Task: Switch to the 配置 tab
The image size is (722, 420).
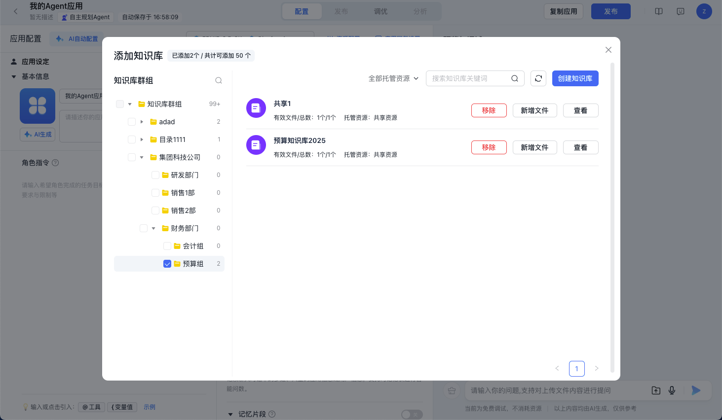Action: (x=302, y=11)
